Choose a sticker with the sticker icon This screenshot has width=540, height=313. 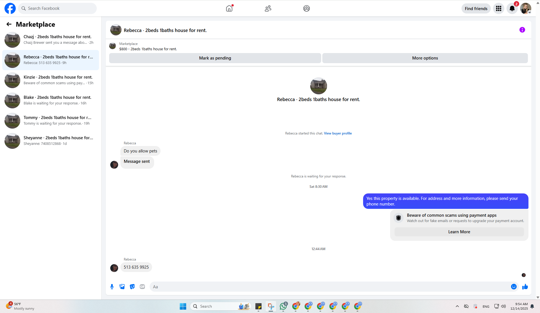[132, 287]
